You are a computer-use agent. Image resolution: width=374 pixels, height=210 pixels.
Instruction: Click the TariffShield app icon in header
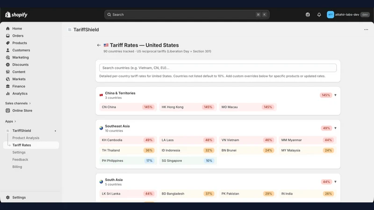click(70, 29)
